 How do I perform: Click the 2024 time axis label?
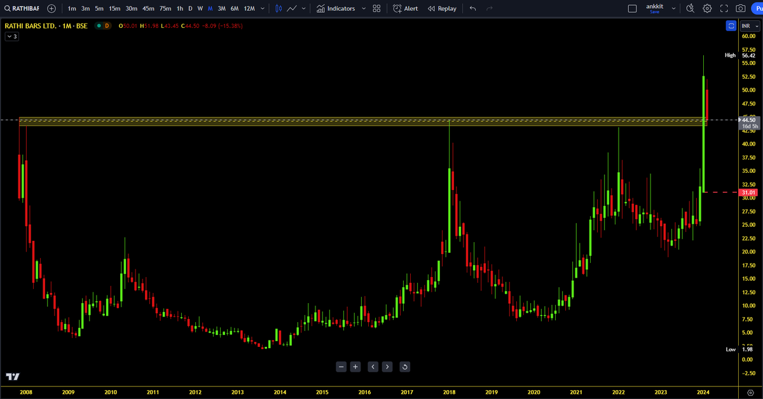703,393
